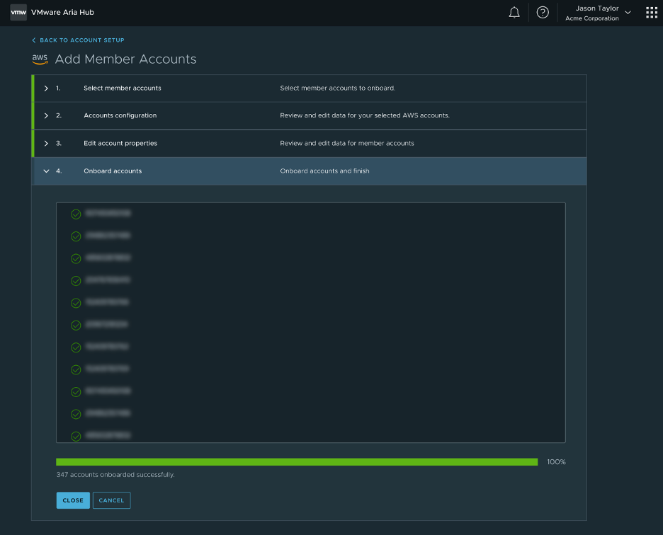This screenshot has width=663, height=535.
Task: Click '347 accounts onboarded successfully' message
Action: tap(115, 475)
